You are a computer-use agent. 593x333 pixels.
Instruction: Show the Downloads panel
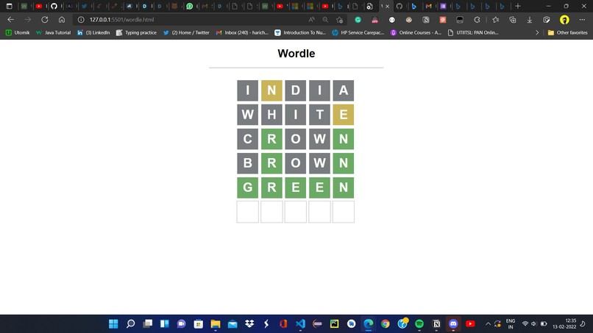(530, 20)
